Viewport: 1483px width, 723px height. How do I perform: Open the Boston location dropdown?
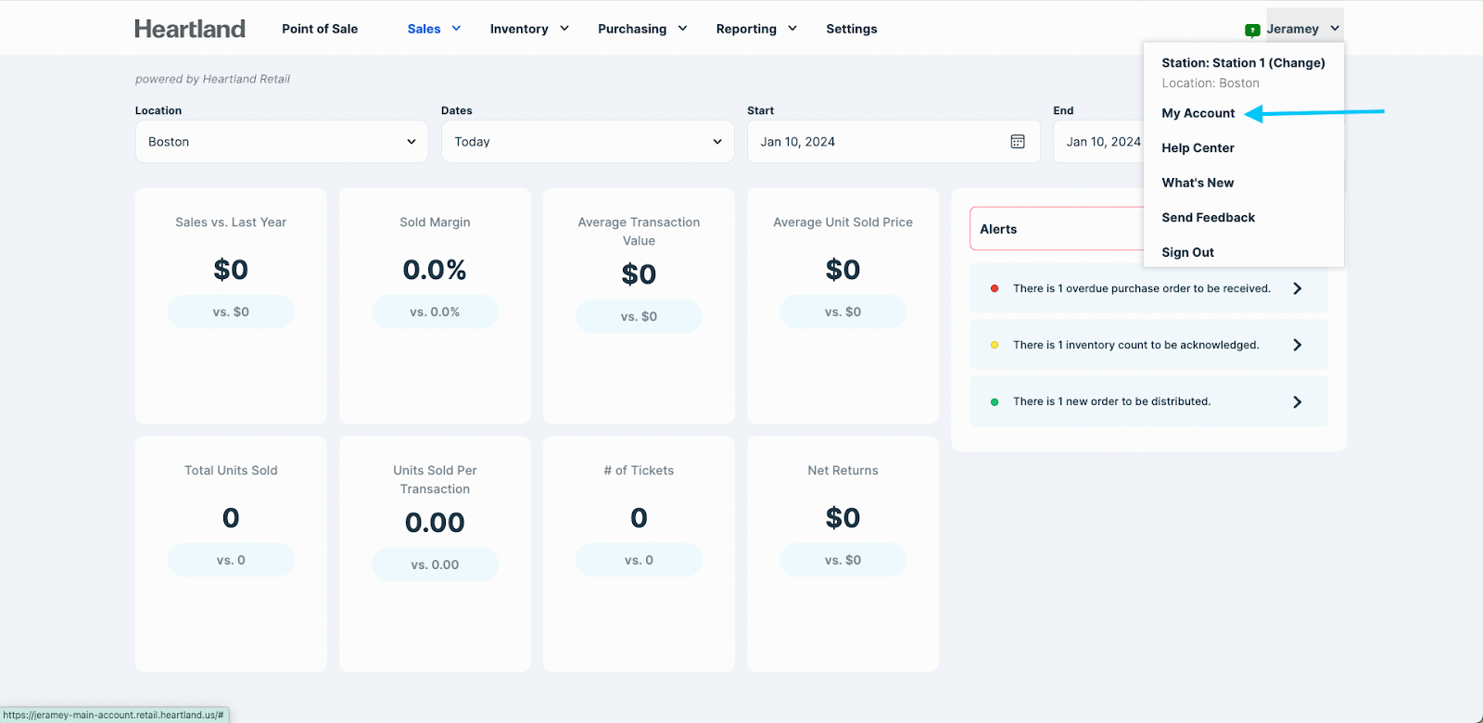(282, 142)
